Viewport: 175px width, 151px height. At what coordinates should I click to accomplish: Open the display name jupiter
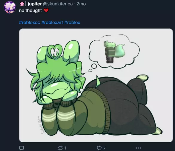[x=35, y=4]
